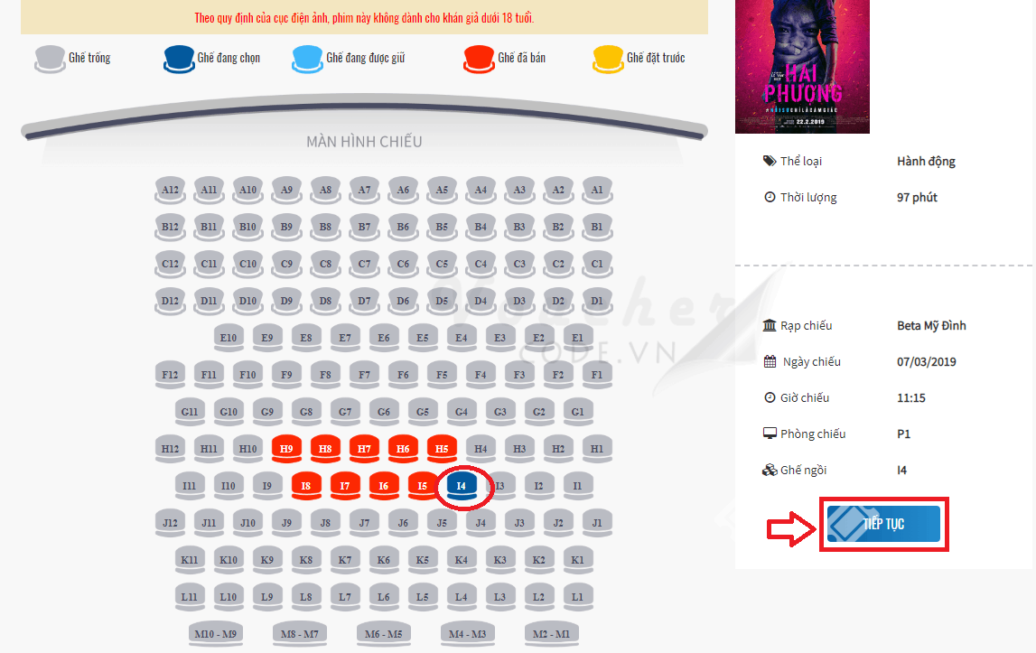This screenshot has height=653, width=1036.
Task: Click the TIẾP TỤC continue button
Action: point(883,524)
